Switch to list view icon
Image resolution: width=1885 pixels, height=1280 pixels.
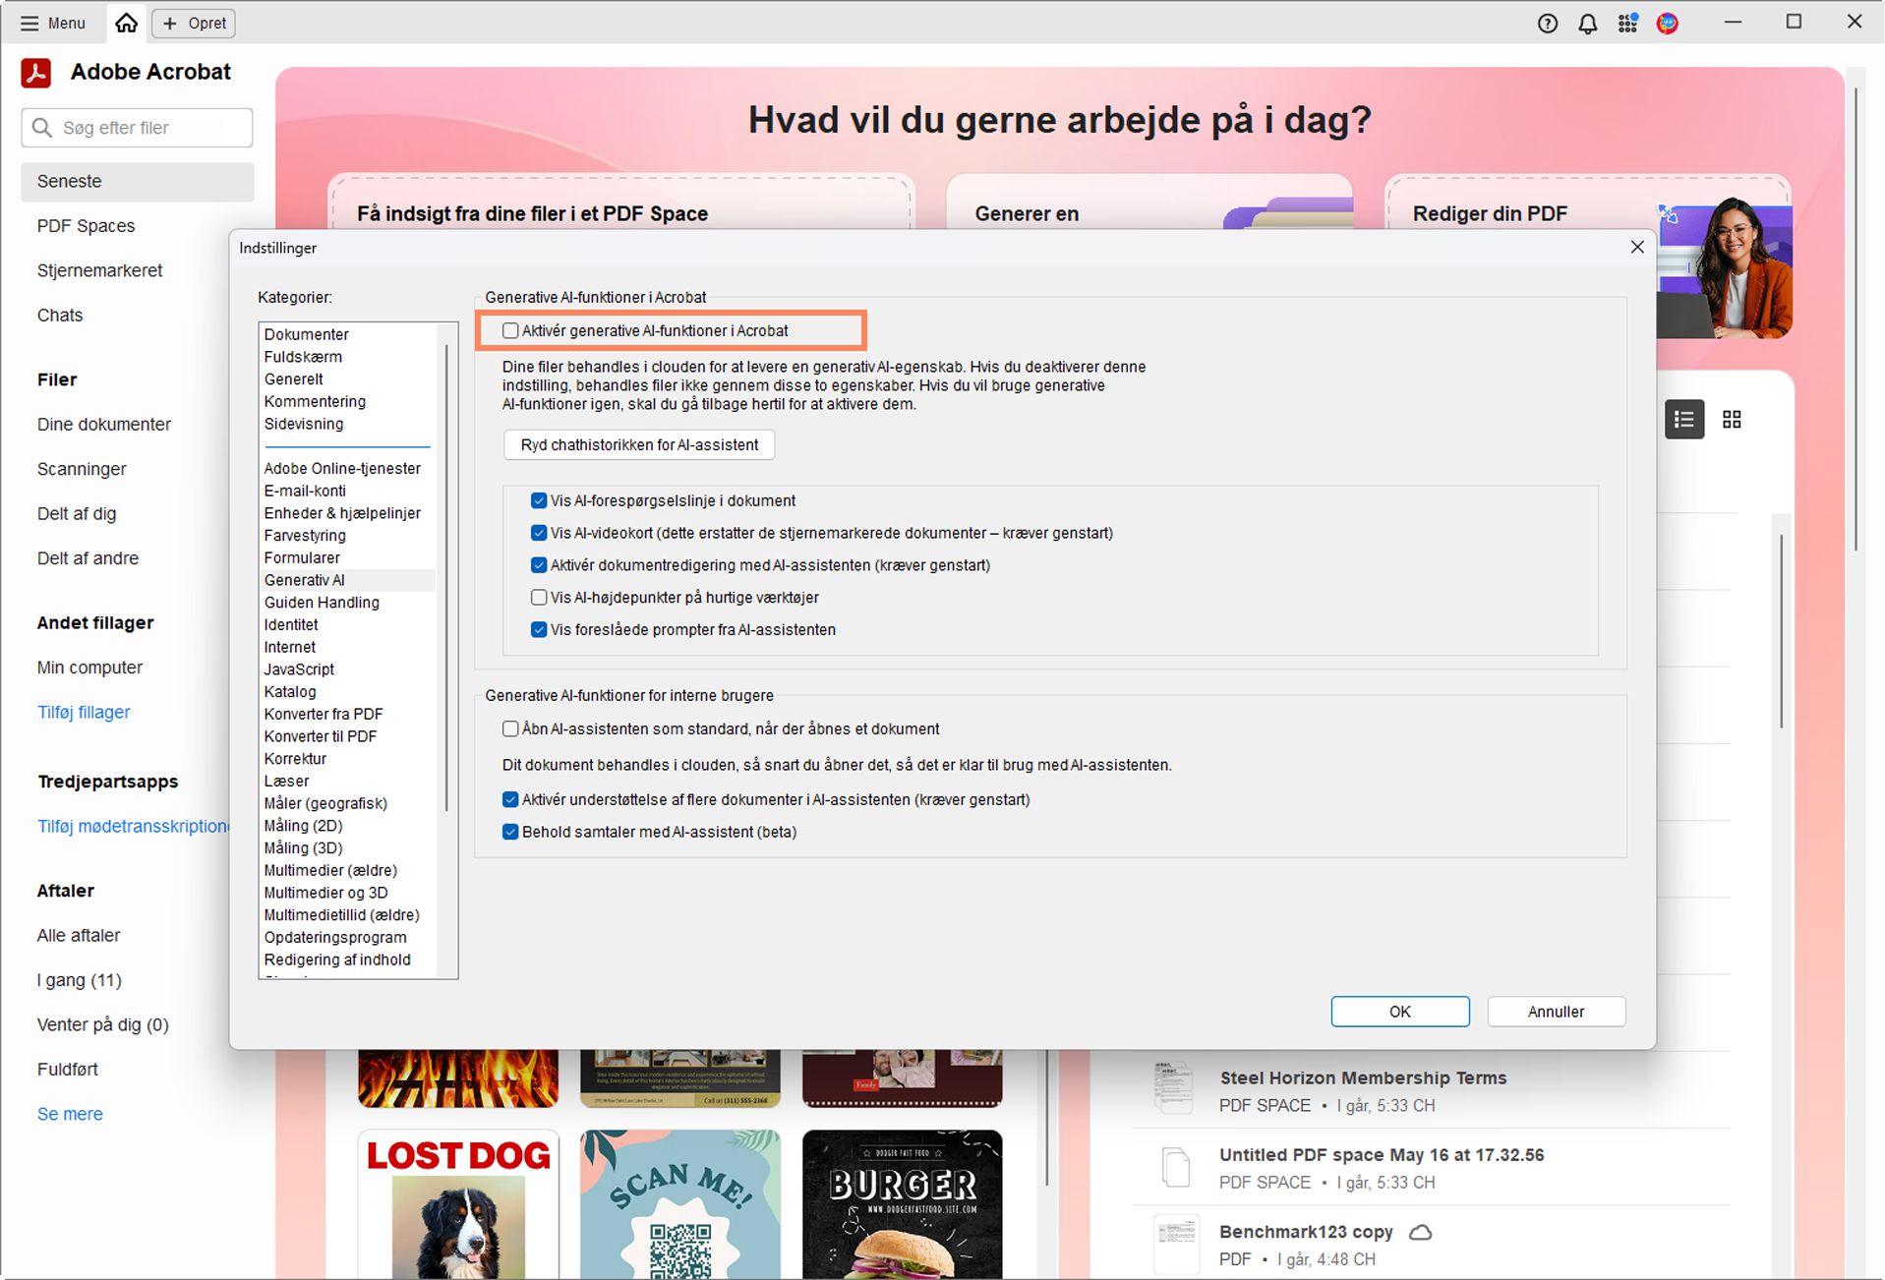click(x=1684, y=420)
